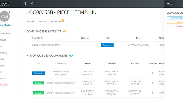Click the page title LOG00255B - PIECE 1 TEMP. HU
The height and width of the screenshot is (99, 183).
tap(61, 12)
